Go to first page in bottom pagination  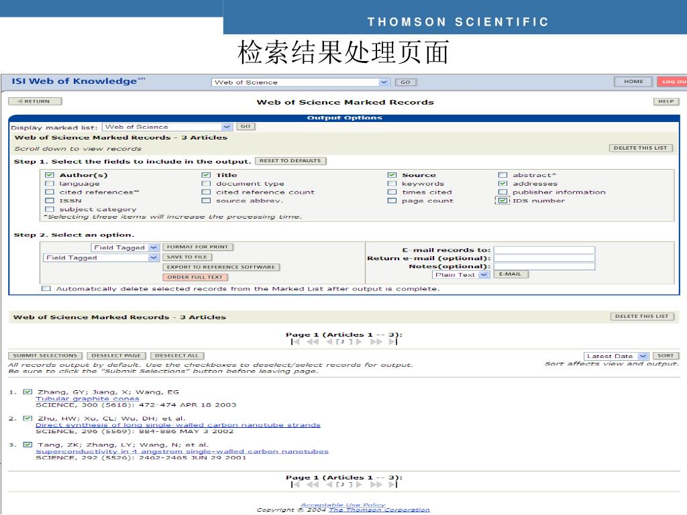(295, 484)
